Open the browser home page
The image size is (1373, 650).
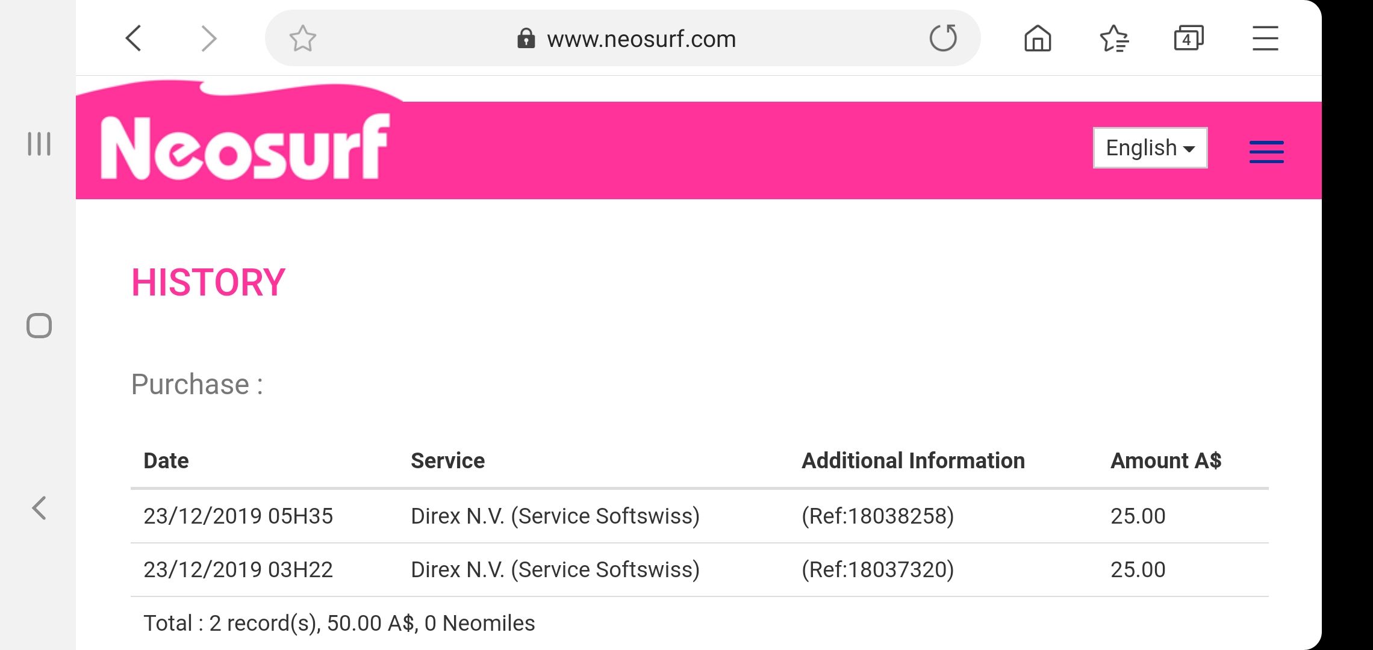(1037, 39)
